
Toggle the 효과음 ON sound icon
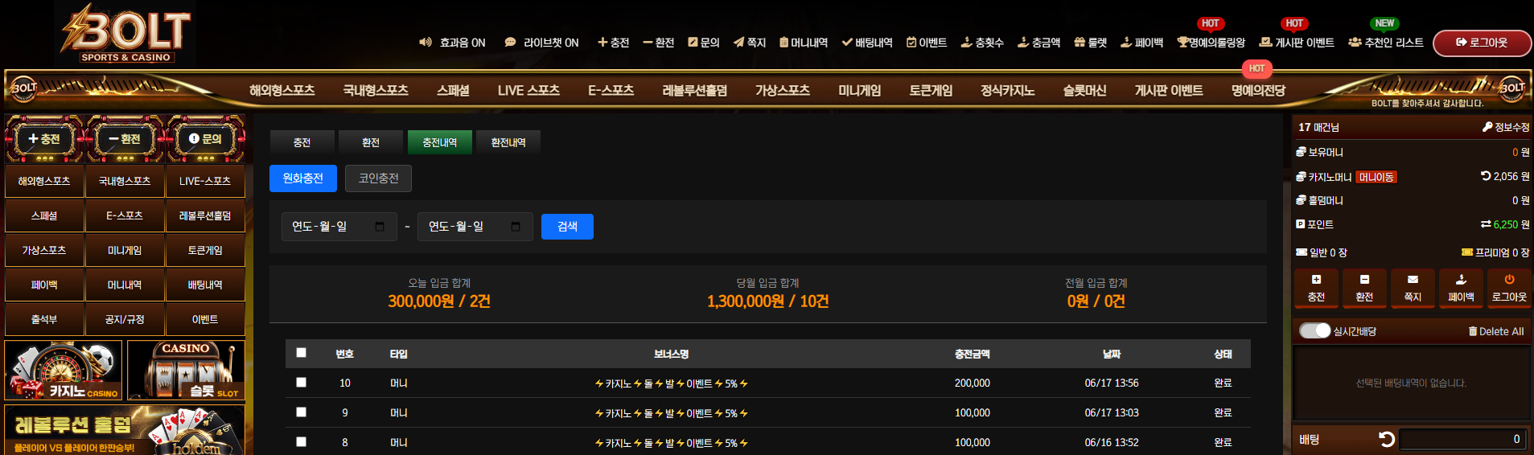(426, 43)
